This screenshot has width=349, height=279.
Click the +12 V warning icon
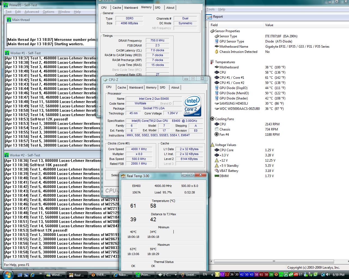click(x=216, y=160)
